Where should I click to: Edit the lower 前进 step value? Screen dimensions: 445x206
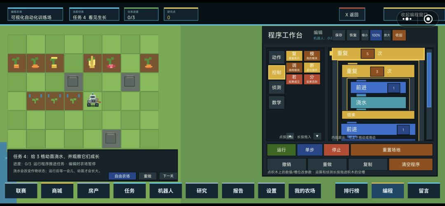click(403, 130)
